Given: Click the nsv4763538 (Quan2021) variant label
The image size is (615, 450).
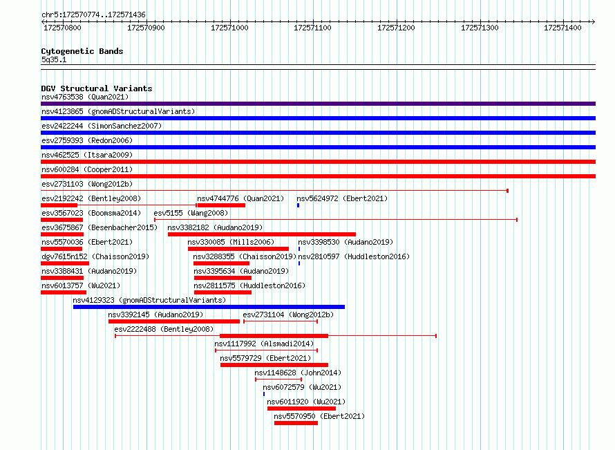Looking at the screenshot, I should point(85,97).
